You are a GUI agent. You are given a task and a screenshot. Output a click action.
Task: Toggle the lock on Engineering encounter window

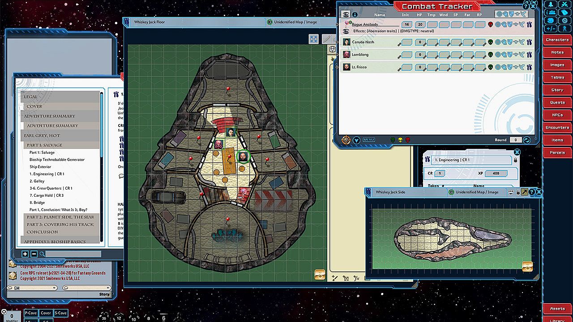[x=515, y=160]
